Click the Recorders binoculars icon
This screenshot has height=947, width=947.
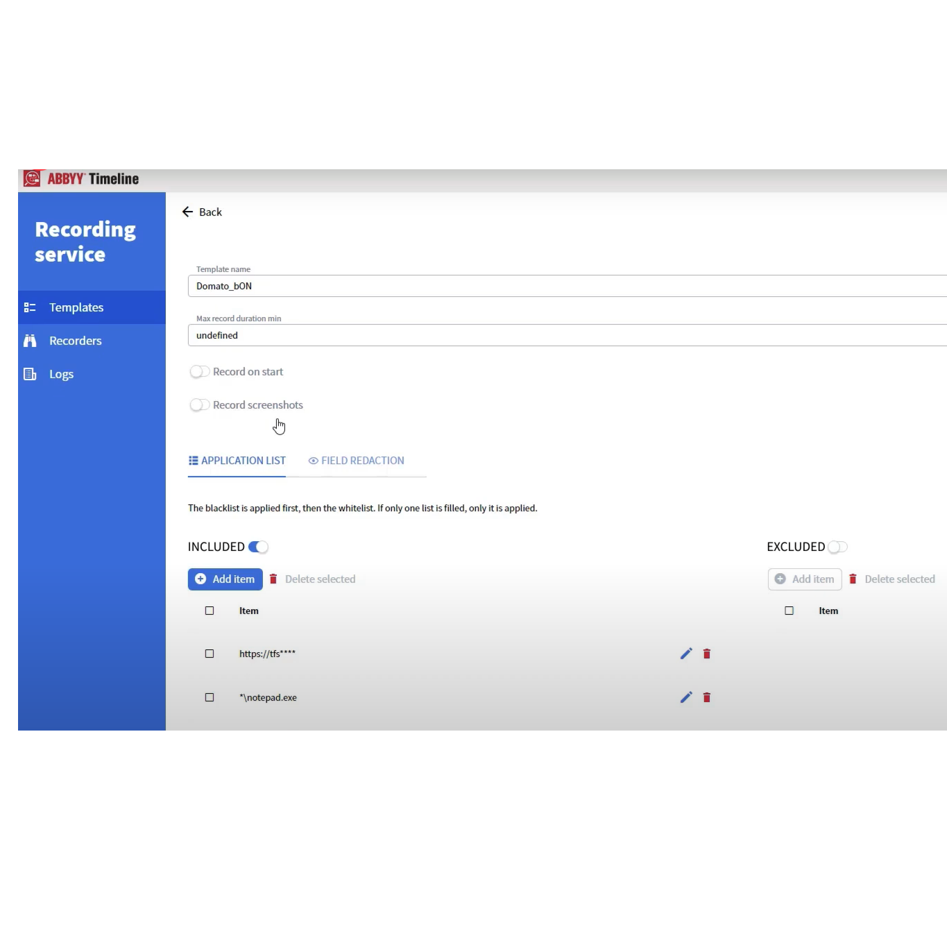click(x=30, y=341)
